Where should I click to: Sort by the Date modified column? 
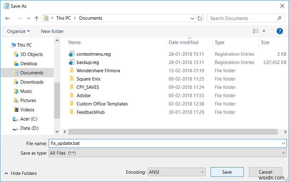point(183,42)
